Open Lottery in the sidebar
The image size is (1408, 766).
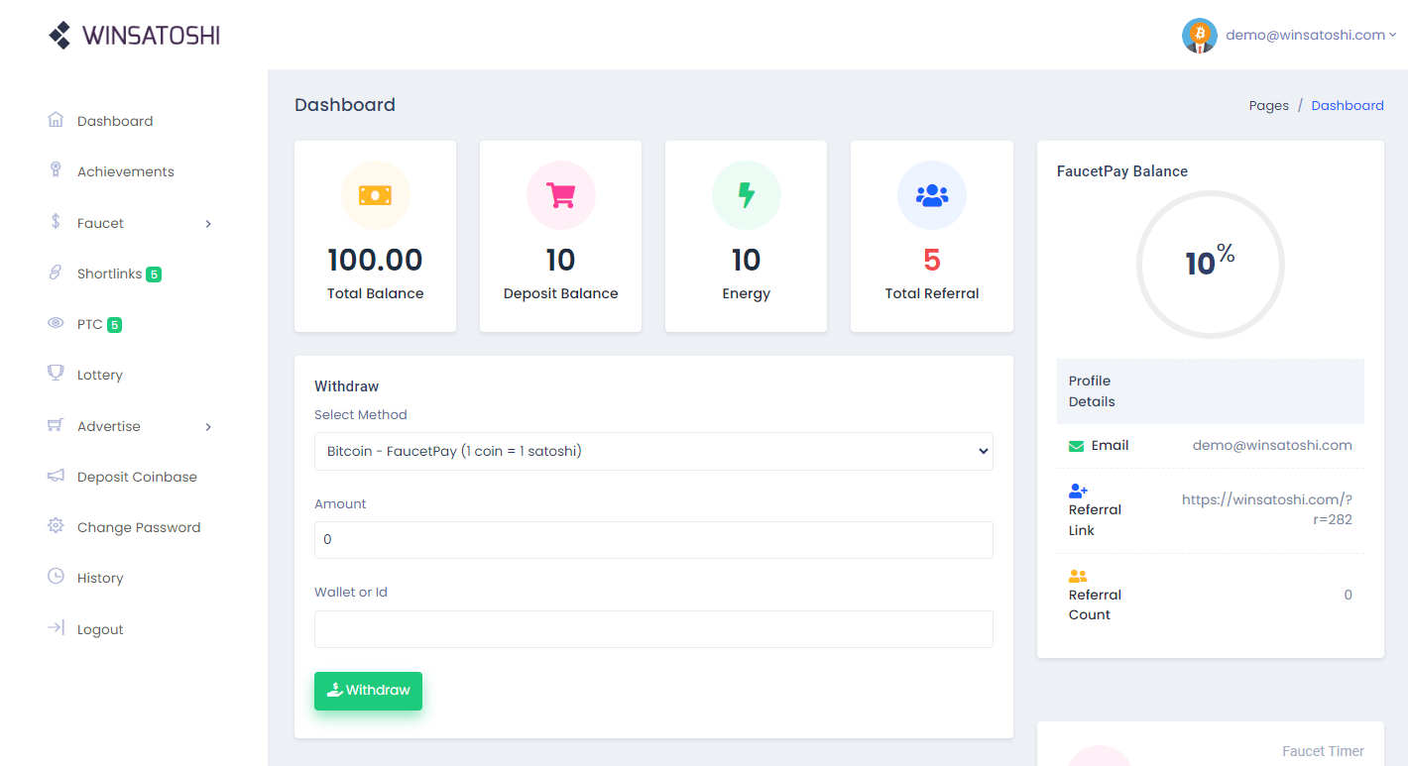tap(100, 375)
